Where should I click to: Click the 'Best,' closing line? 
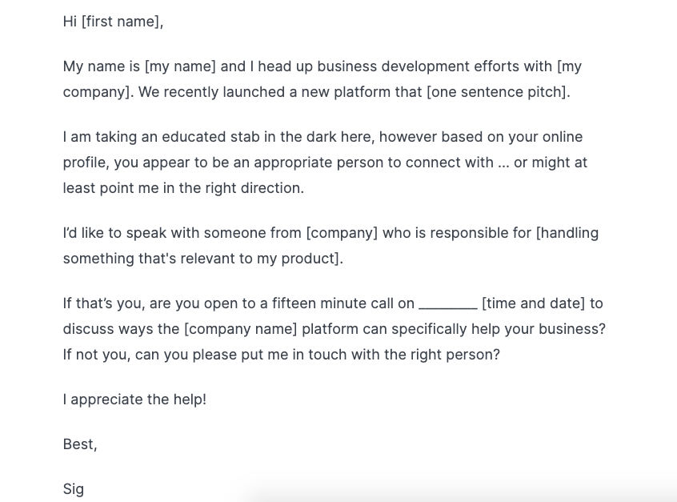[x=80, y=444]
